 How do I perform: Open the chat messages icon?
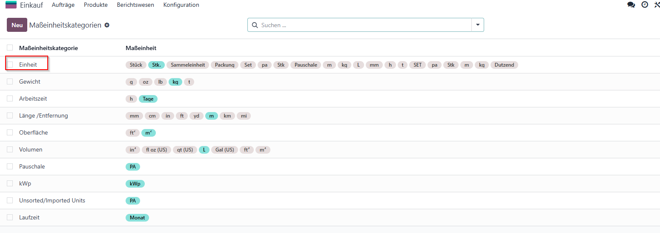(x=631, y=5)
